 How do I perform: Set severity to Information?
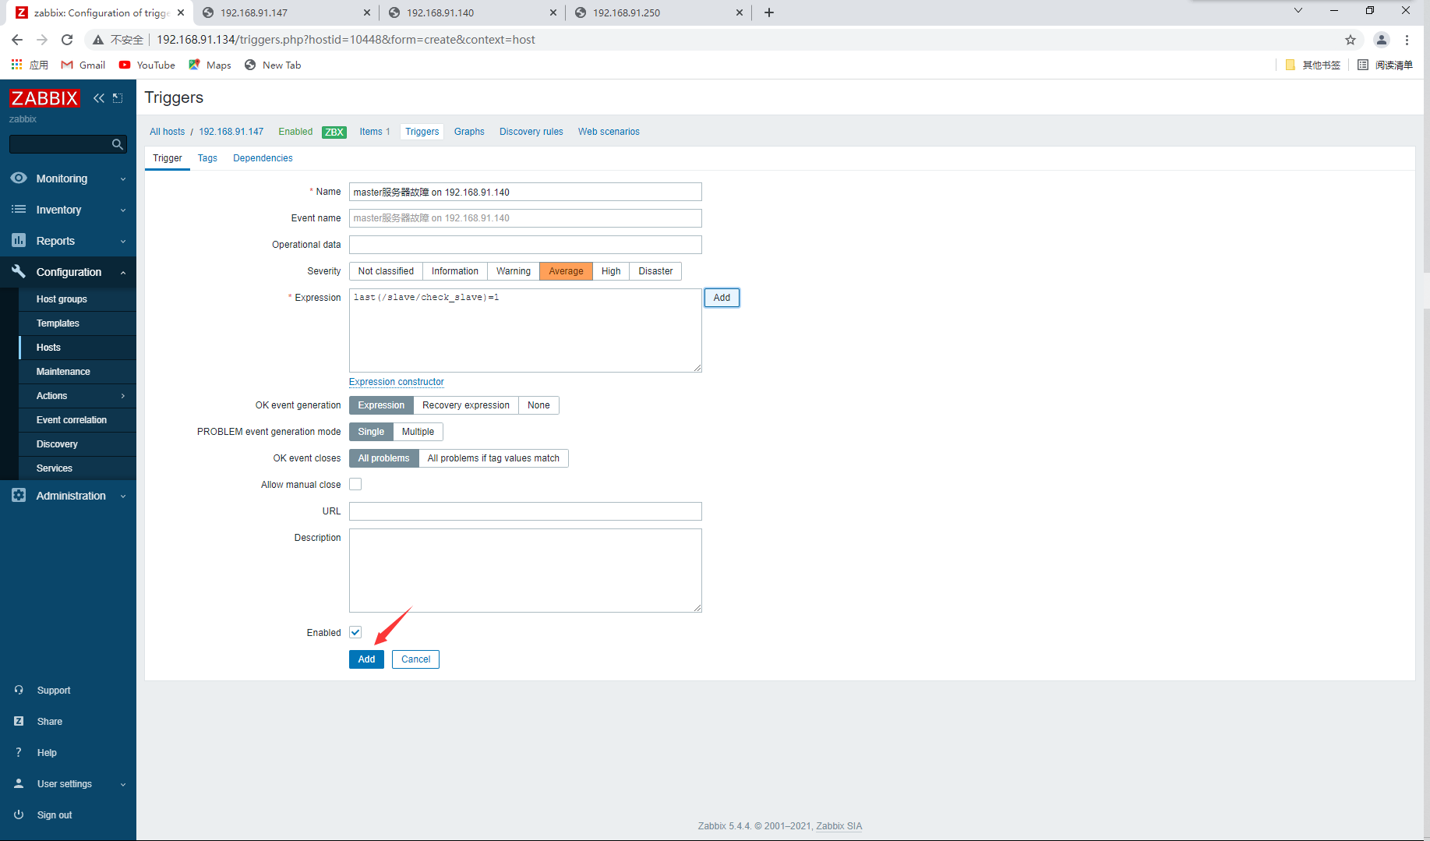[455, 271]
